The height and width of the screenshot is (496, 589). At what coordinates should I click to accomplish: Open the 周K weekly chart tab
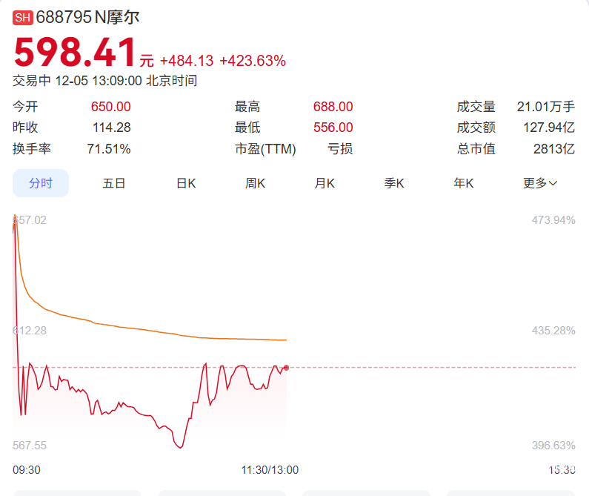click(256, 183)
